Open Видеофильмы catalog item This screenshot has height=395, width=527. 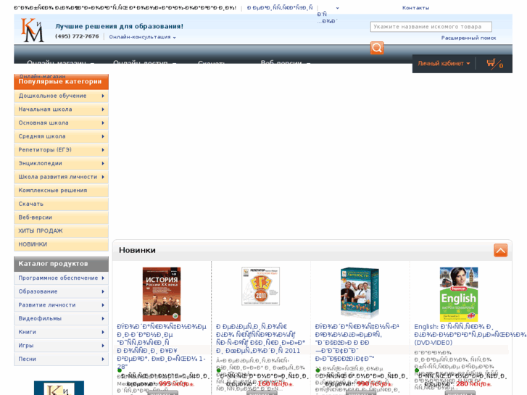tap(61, 318)
